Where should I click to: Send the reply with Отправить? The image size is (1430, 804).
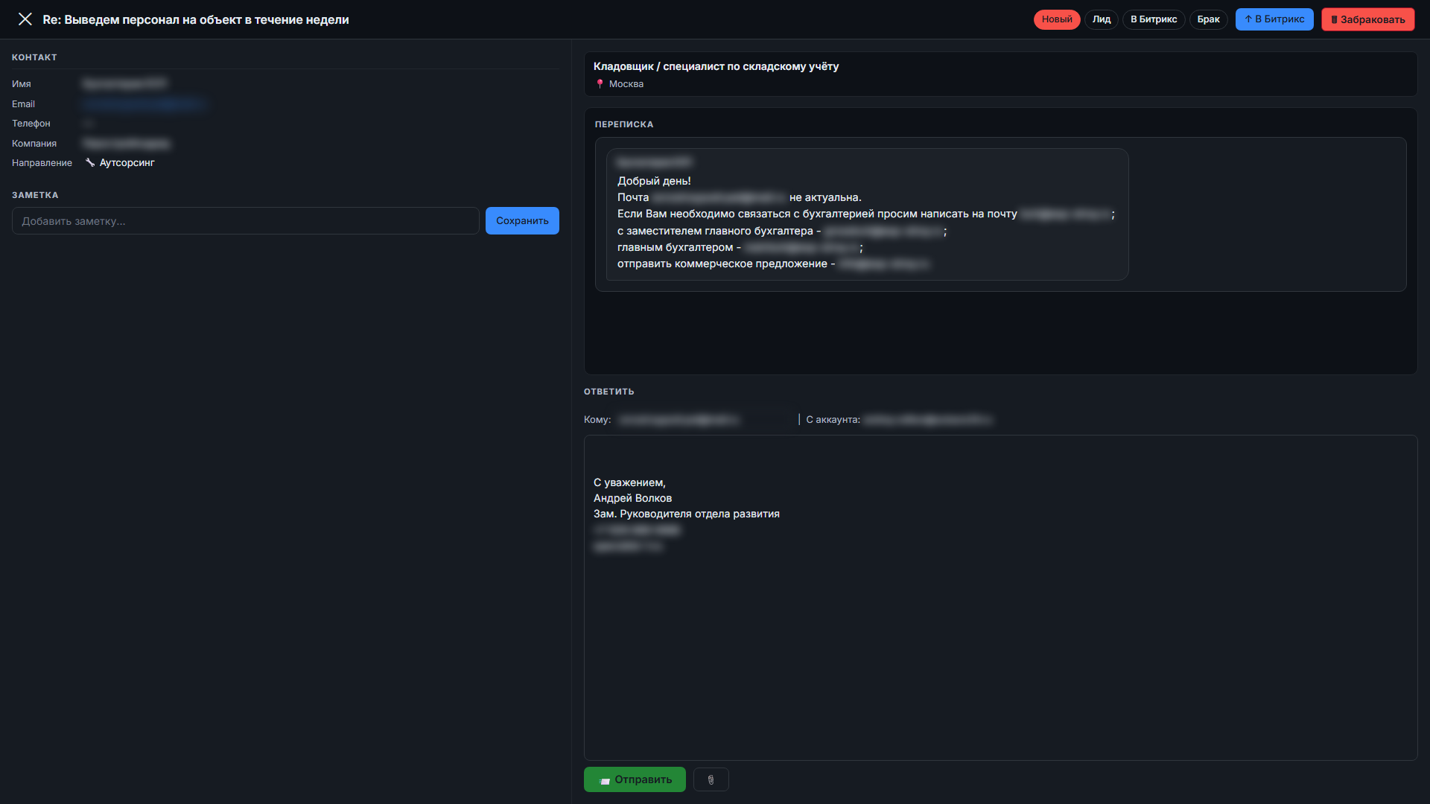[635, 779]
